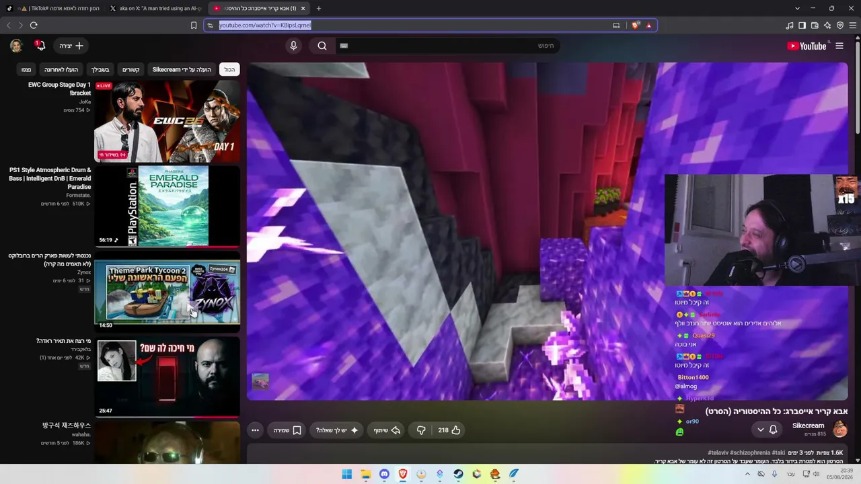Select the 'נצפו' filter chip
The image size is (861, 484).
[26, 69]
